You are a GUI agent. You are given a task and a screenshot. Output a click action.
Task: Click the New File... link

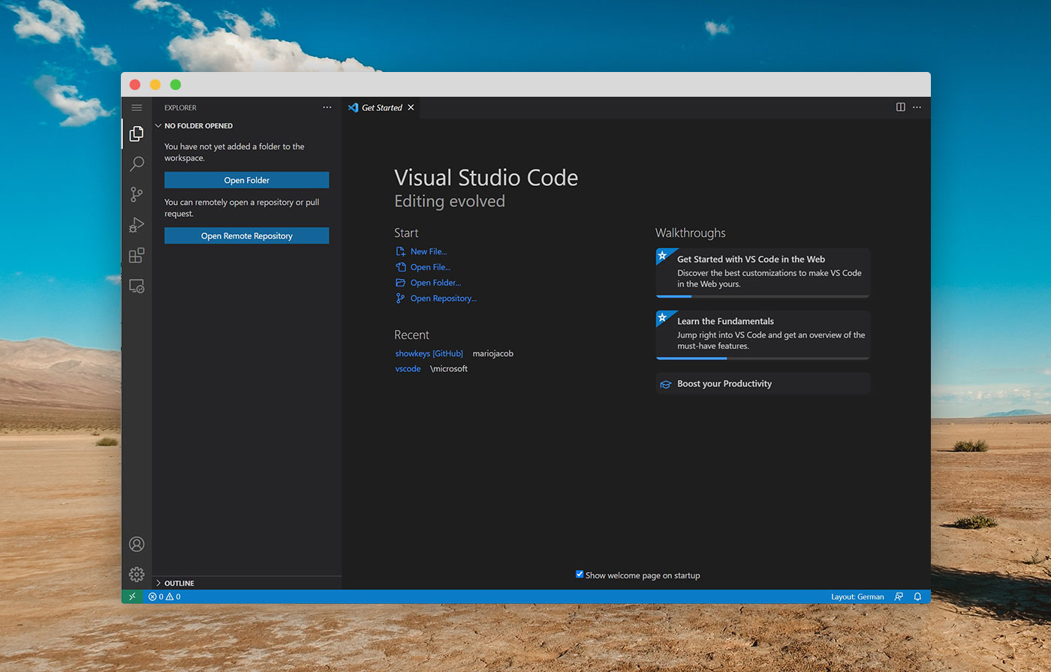(428, 252)
